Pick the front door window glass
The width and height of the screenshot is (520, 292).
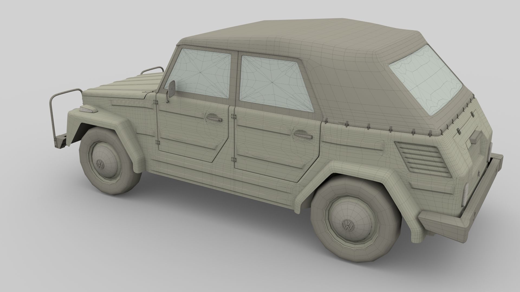pyautogui.click(x=201, y=72)
